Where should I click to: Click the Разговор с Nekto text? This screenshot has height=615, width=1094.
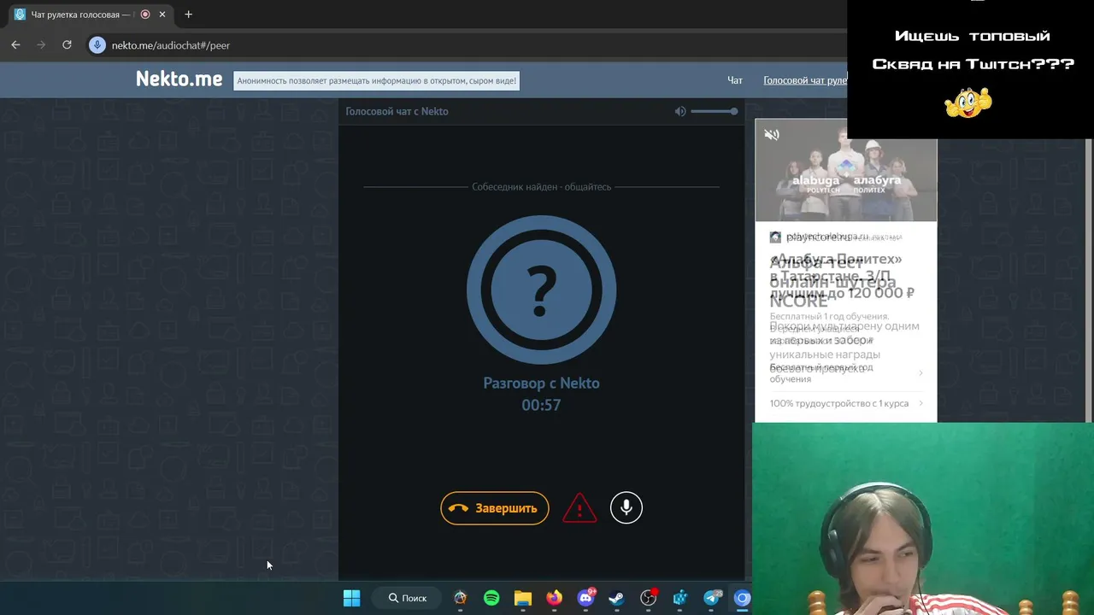[541, 384]
